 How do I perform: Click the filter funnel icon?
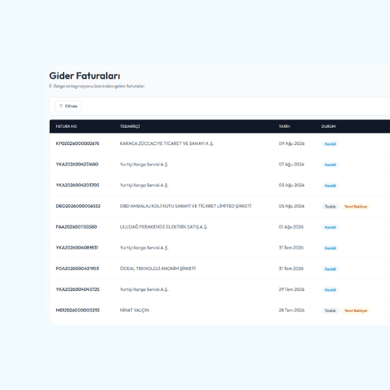61,106
